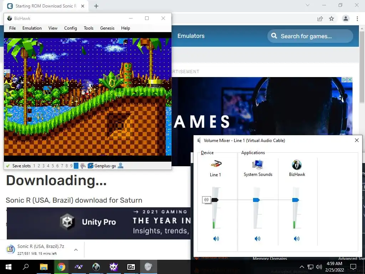Open Chrome three-dot menu
365x274 pixels.
(357, 19)
